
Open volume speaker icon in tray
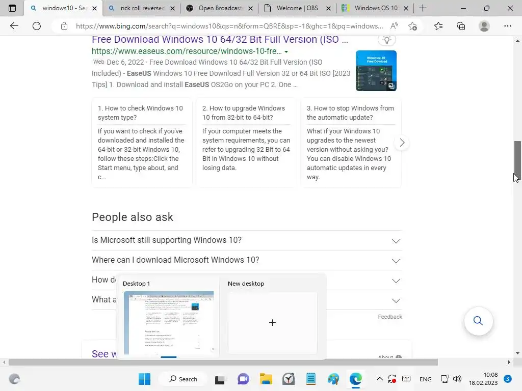click(457, 379)
